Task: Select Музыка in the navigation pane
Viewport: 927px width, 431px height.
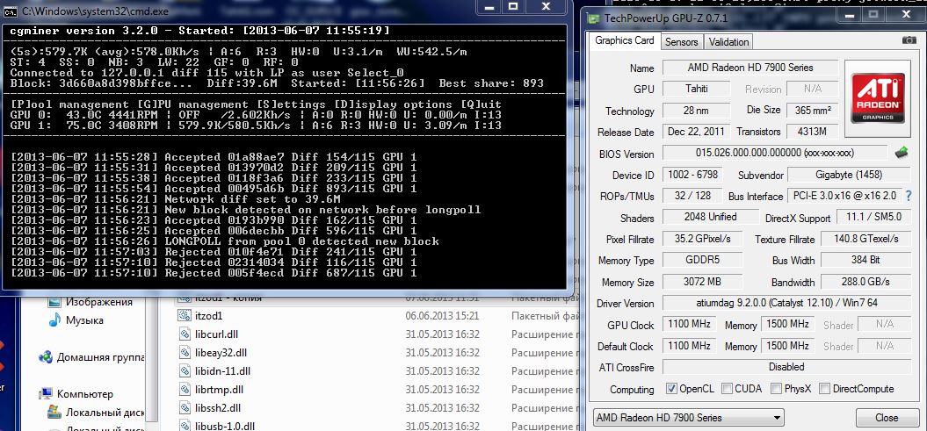Action: (84, 320)
